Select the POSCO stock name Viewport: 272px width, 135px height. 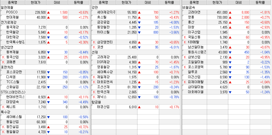point(12,12)
